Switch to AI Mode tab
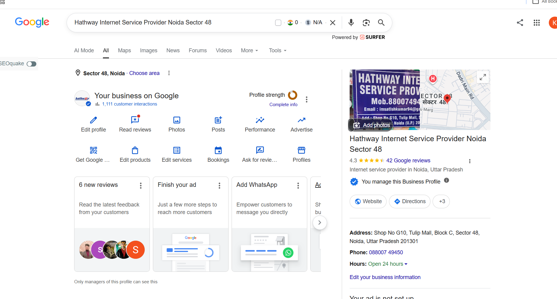557x299 pixels. coord(84,50)
